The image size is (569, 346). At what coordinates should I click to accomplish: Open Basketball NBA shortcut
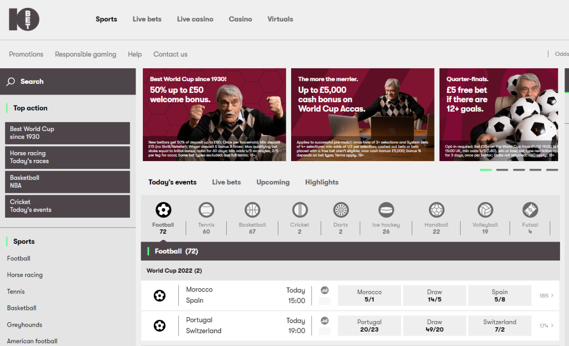point(67,182)
